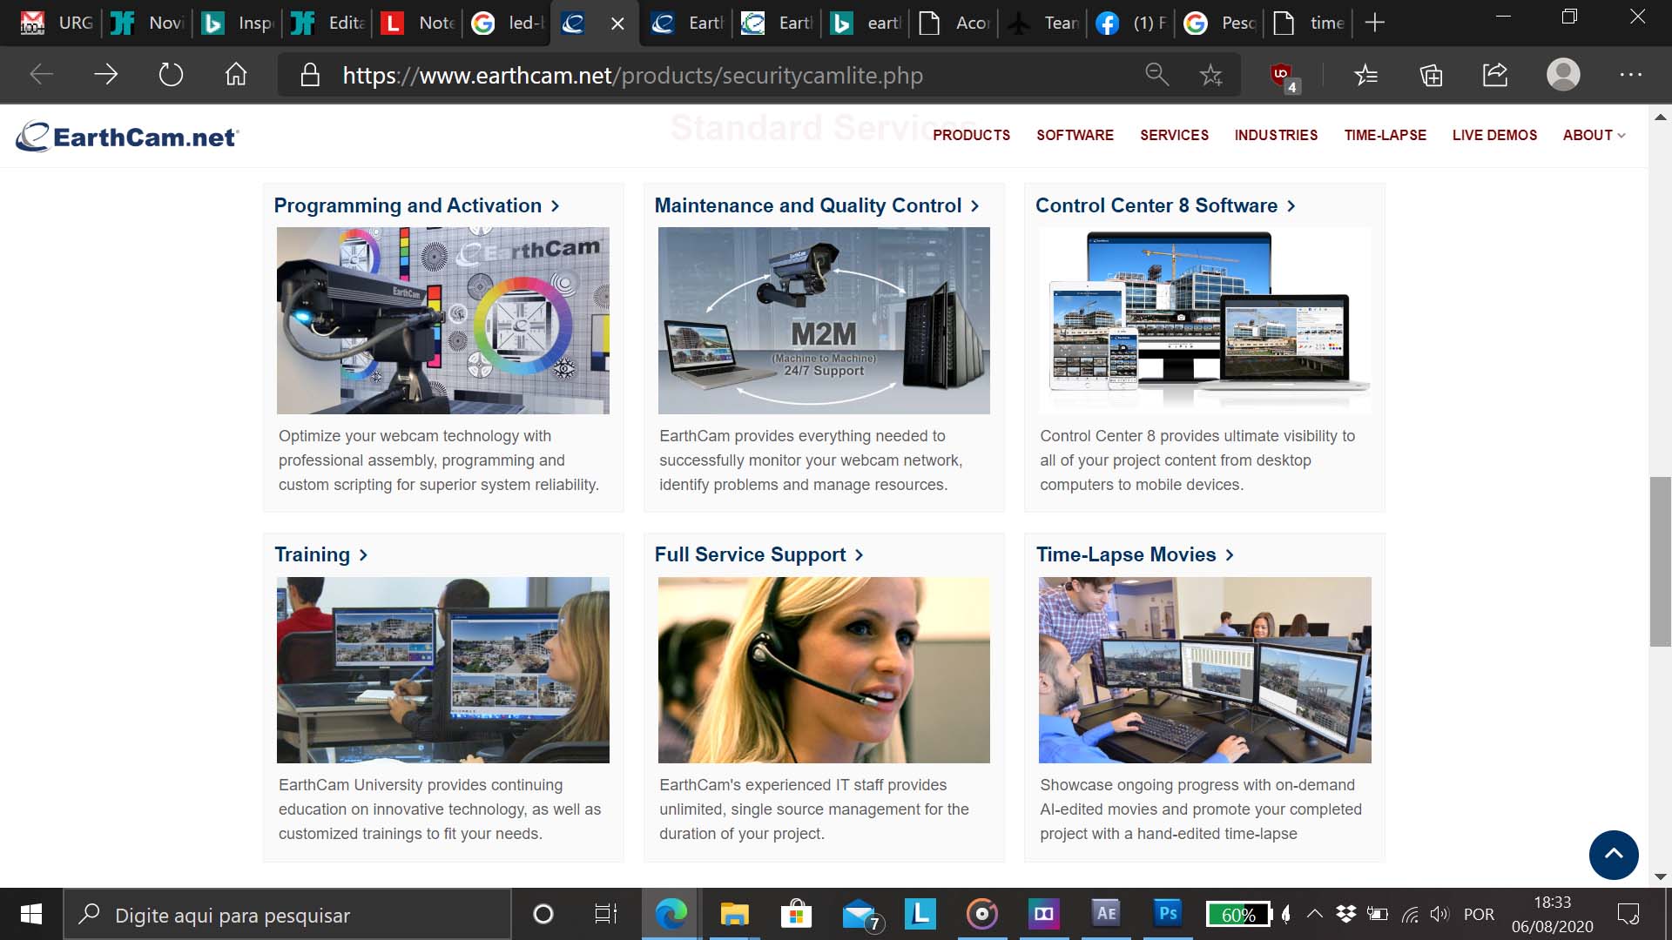1672x940 pixels.
Task: Click the scroll-to-top round arrow button
Action: (1614, 855)
